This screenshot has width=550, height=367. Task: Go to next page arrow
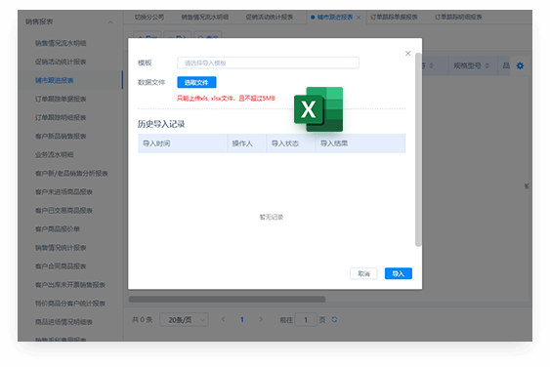coord(261,319)
